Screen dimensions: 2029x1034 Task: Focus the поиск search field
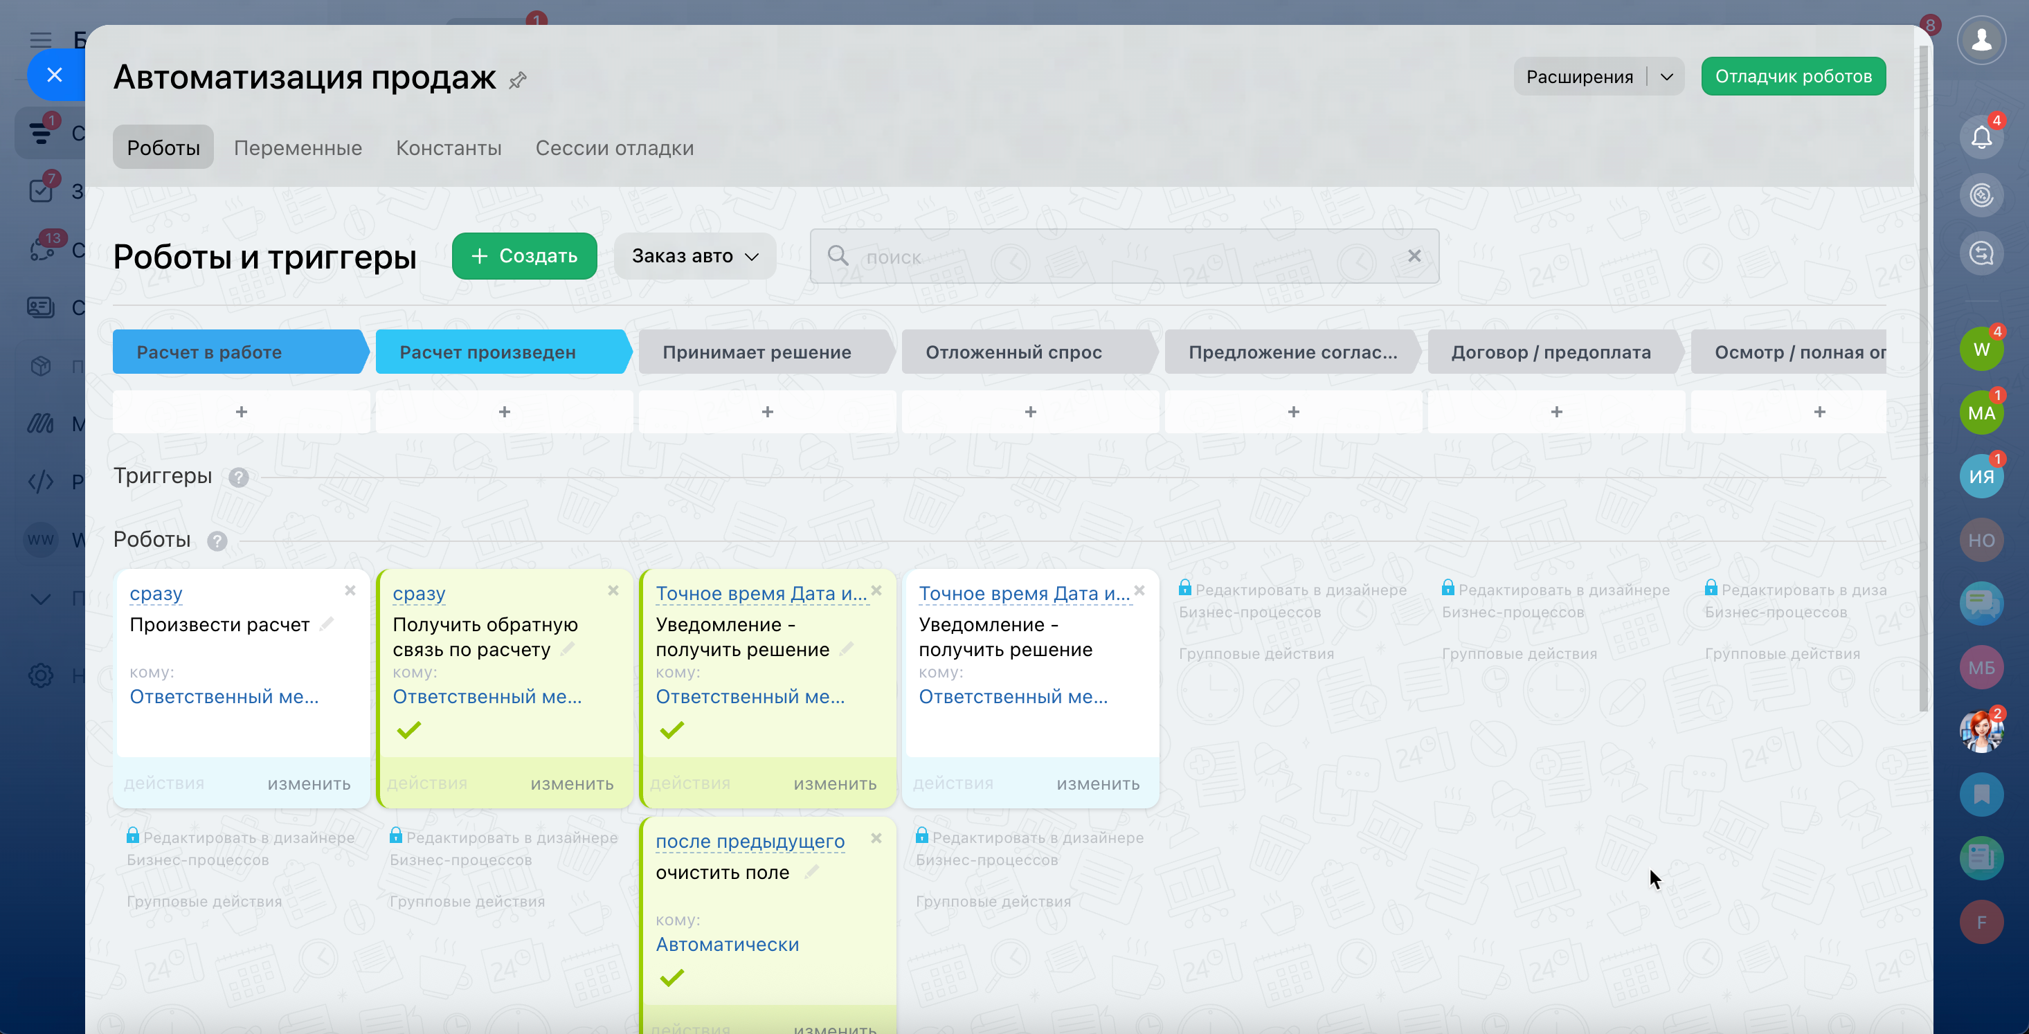point(1124,256)
